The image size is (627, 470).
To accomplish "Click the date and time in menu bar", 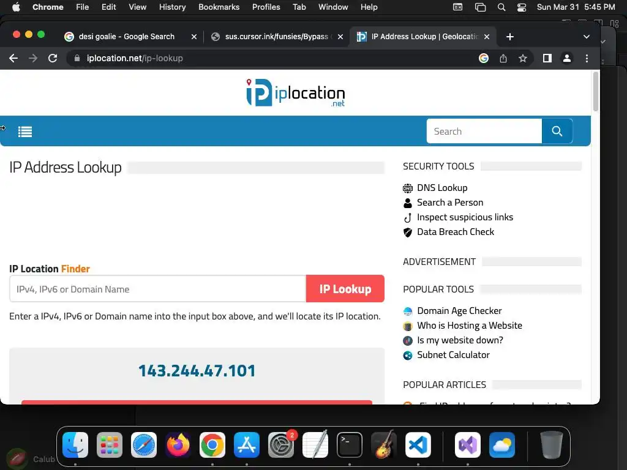I will (x=576, y=7).
